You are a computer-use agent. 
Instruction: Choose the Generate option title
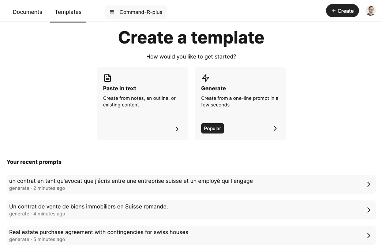pos(213,89)
